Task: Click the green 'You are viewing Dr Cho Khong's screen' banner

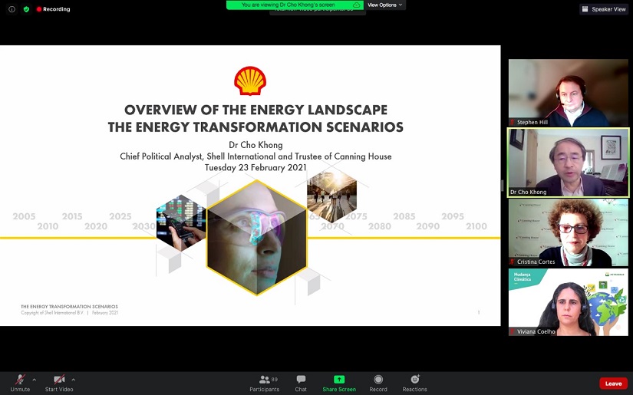Action: (295, 5)
